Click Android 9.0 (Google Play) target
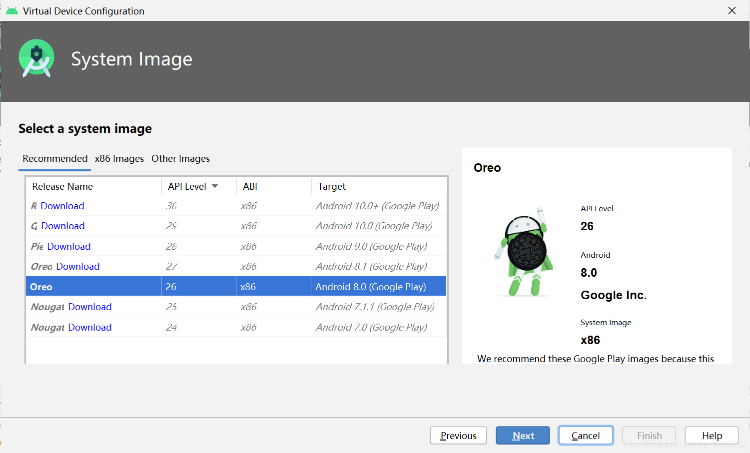Viewport: 750px width, 453px height. (371, 246)
